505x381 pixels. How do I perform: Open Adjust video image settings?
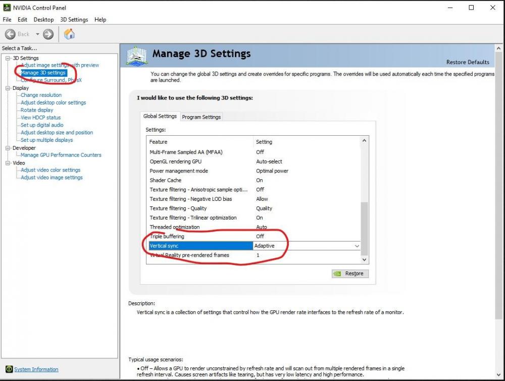[x=52, y=178]
